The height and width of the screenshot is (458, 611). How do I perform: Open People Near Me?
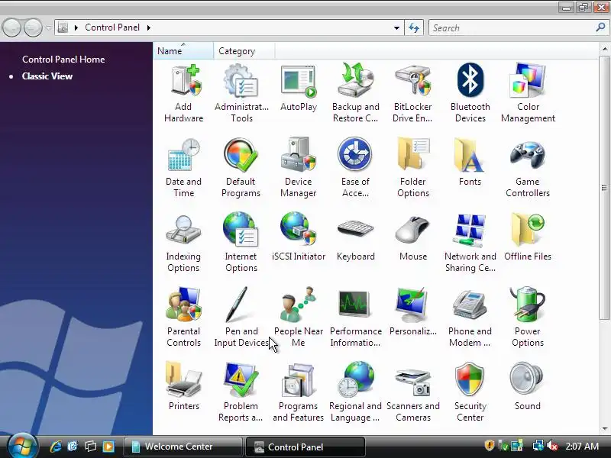click(299, 318)
